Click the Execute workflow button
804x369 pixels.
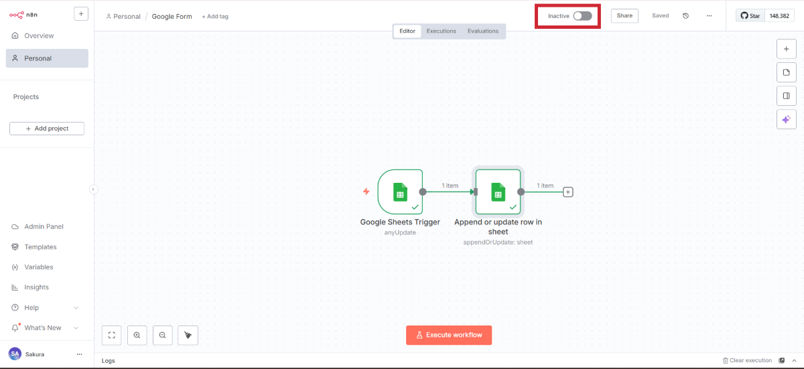click(449, 335)
